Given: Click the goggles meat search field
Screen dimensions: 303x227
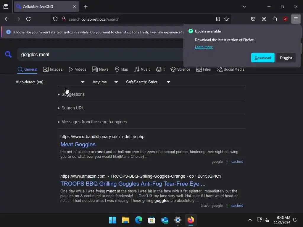Looking at the screenshot, I should pyautogui.click(x=101, y=55).
